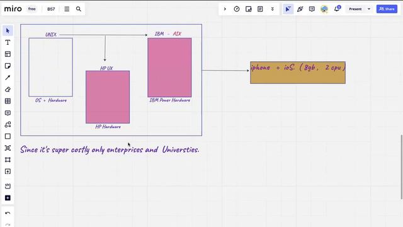403x227 pixels.
Task: Click the Share button
Action: (x=387, y=9)
